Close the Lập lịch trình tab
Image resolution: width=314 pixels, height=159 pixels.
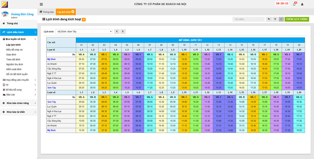(73, 12)
